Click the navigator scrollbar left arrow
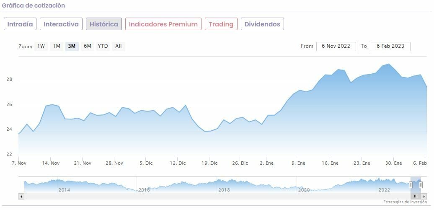434x210 pixels. point(21,196)
